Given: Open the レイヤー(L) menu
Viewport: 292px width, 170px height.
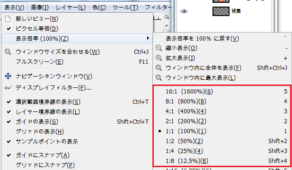Looking at the screenshot, I should pyautogui.click(x=71, y=8).
